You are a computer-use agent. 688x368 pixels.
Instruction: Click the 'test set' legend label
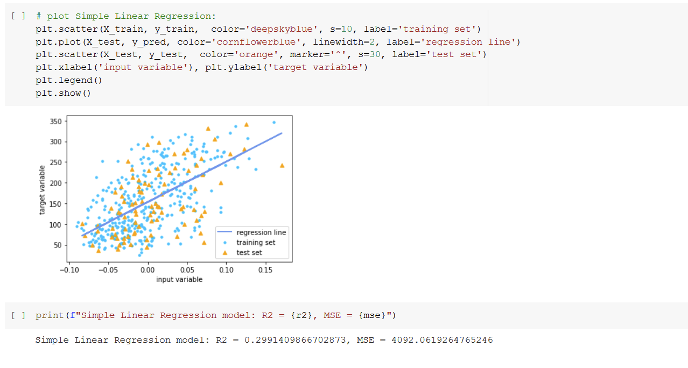[x=249, y=252]
